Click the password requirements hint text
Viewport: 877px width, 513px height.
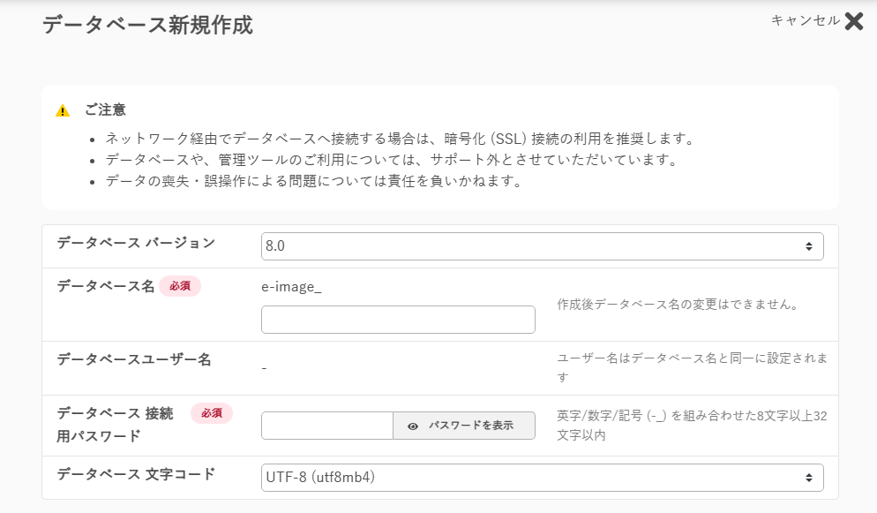click(x=691, y=425)
